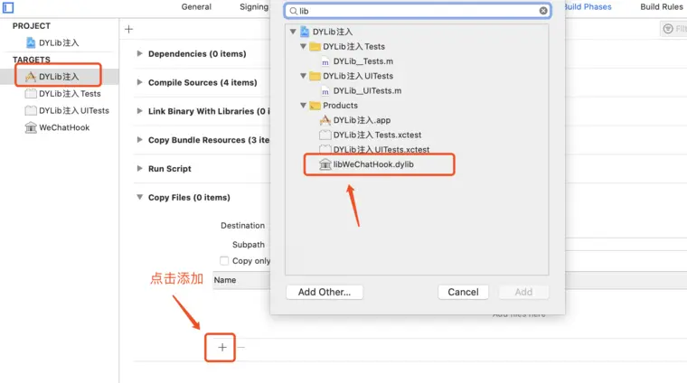Click the DYLib__Tests.m file icon
687x383 pixels.
pos(325,61)
